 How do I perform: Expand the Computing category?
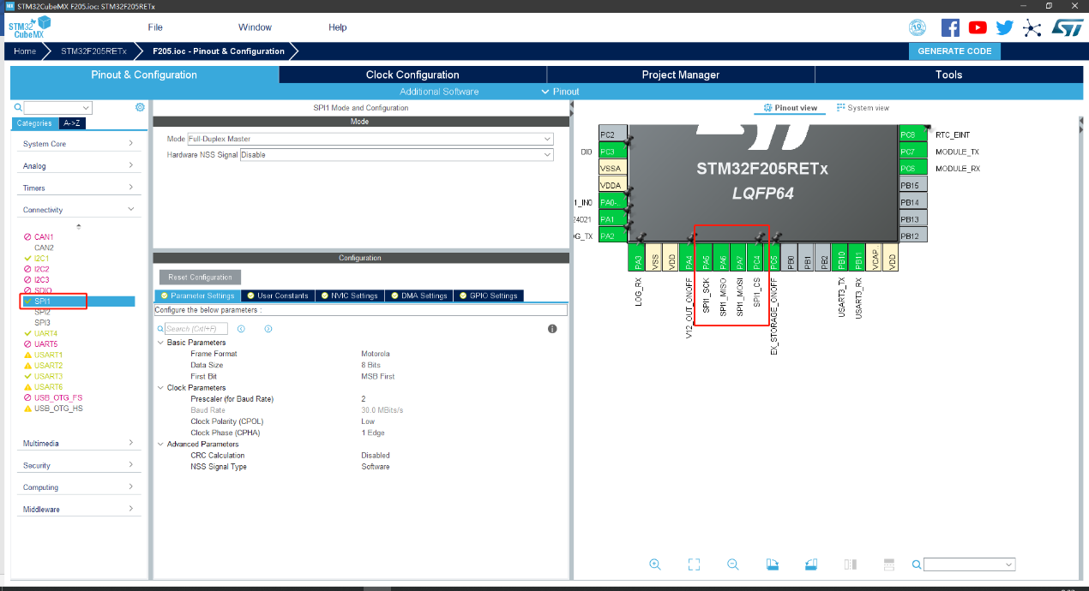pyautogui.click(x=130, y=487)
